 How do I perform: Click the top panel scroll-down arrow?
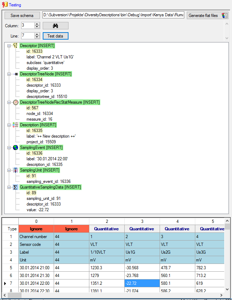[227, 38]
